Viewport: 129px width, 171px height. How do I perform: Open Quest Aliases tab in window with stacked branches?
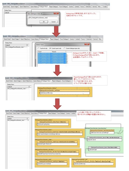pos(37,81)
